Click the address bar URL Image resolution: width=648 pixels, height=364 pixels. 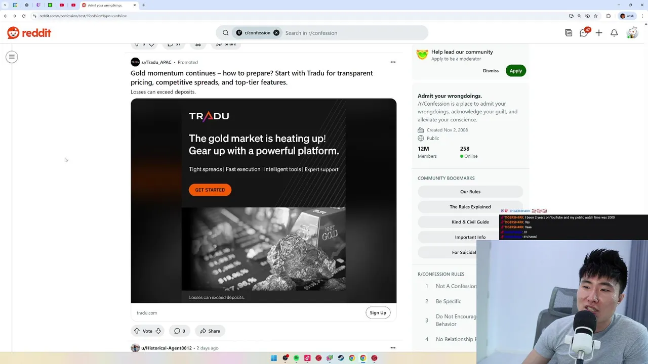[84, 16]
